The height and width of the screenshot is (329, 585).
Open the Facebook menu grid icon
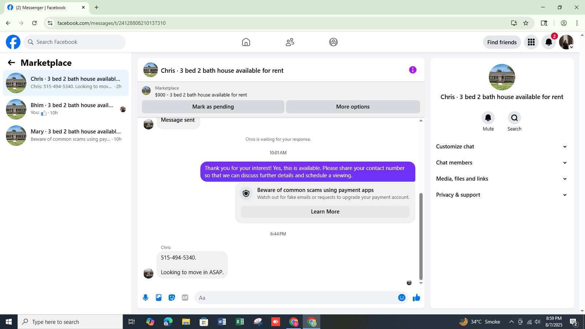(531, 42)
